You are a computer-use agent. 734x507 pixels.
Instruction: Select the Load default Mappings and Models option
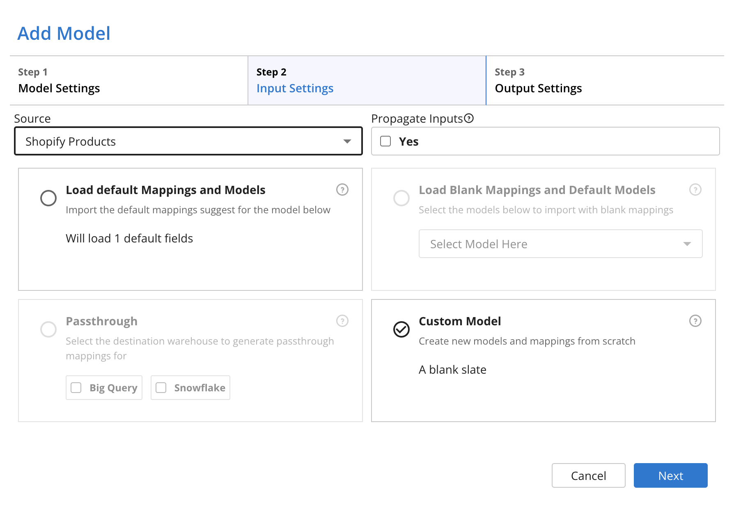(x=48, y=198)
